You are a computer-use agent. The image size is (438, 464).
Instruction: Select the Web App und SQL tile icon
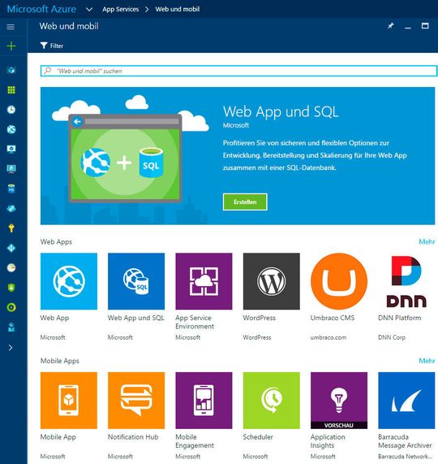pyautogui.click(x=136, y=281)
